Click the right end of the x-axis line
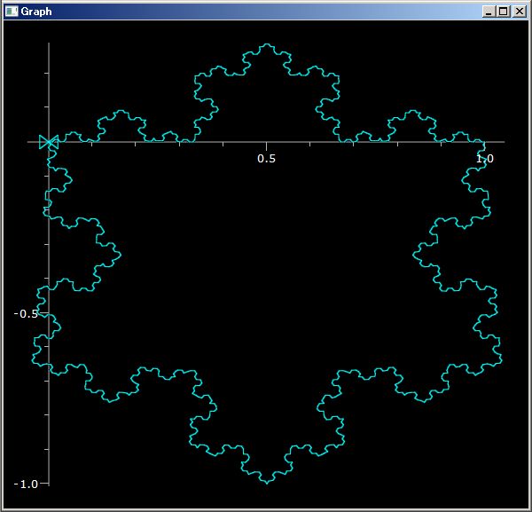The image size is (532, 512). (504, 142)
